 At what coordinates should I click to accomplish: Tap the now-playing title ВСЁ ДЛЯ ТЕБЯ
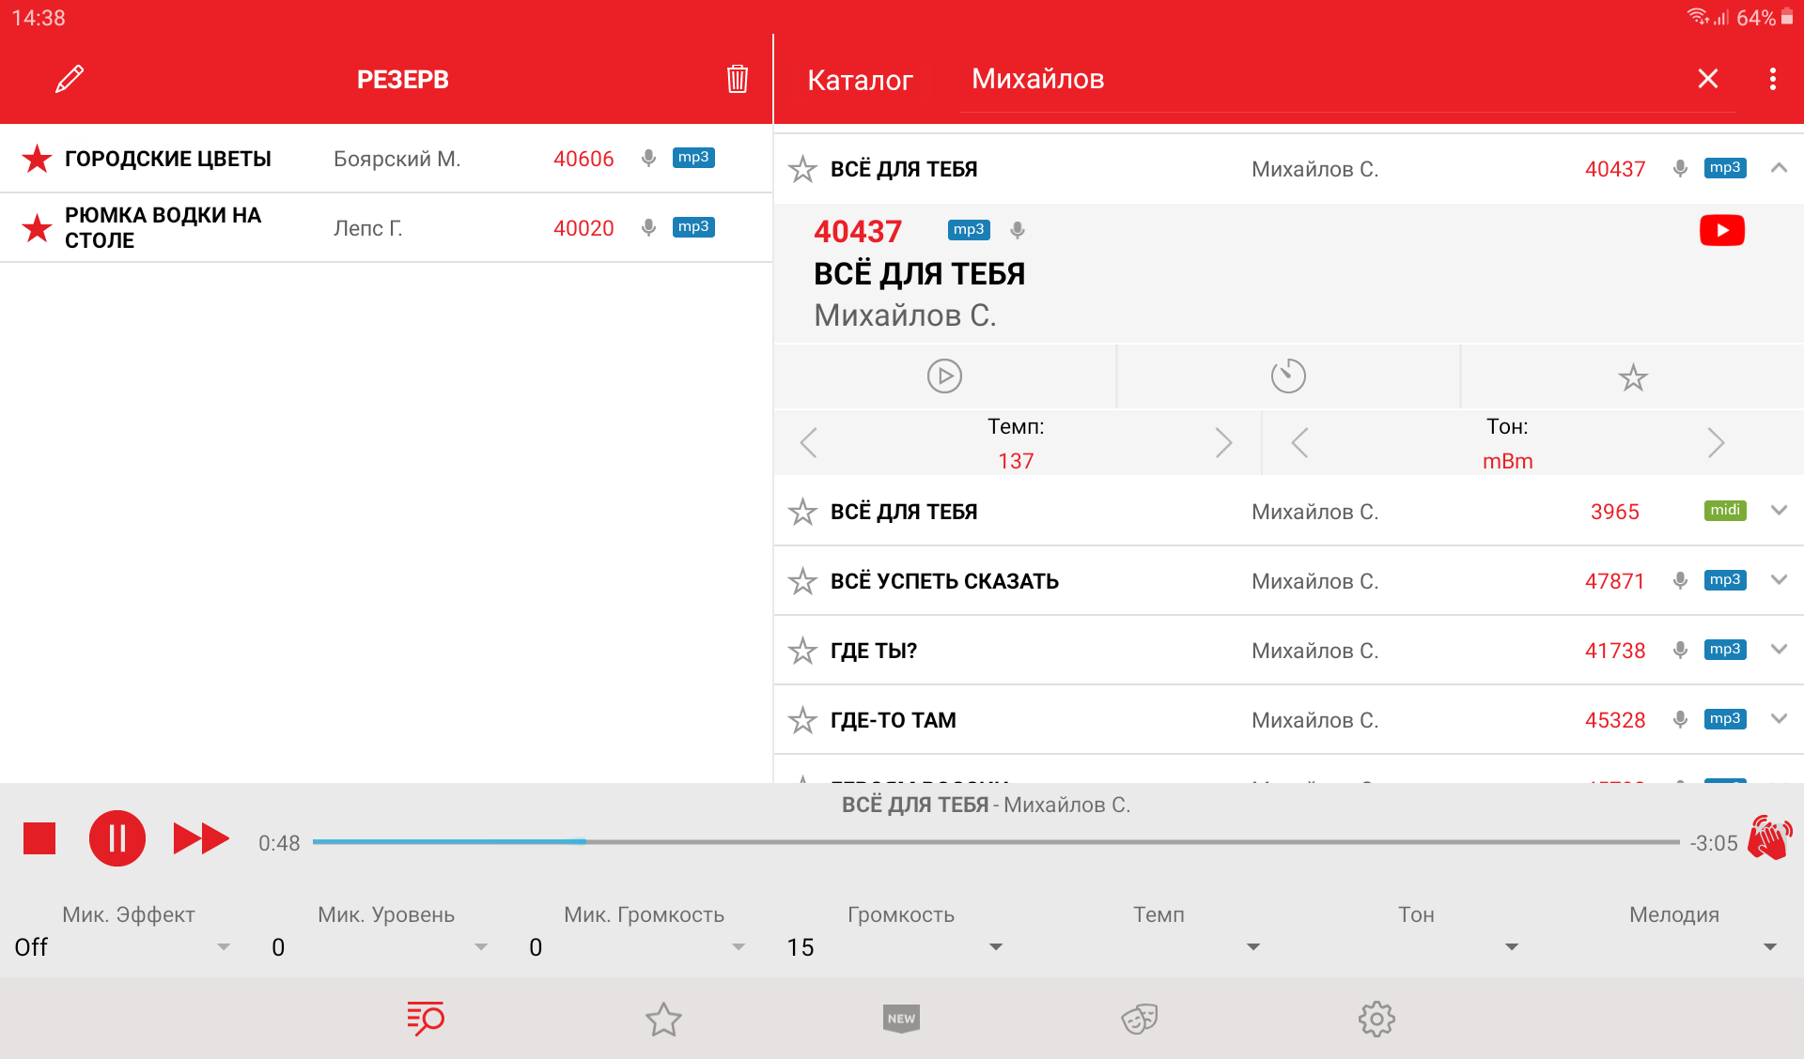coord(914,805)
